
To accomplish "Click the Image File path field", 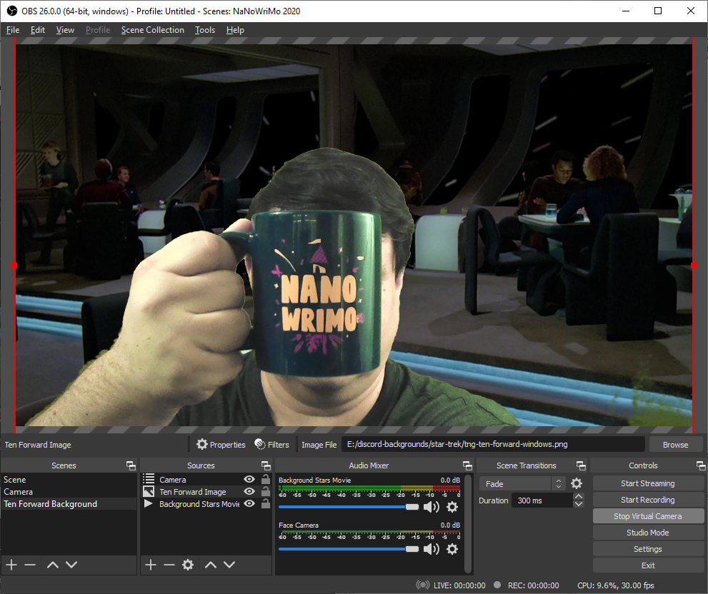I will [493, 444].
